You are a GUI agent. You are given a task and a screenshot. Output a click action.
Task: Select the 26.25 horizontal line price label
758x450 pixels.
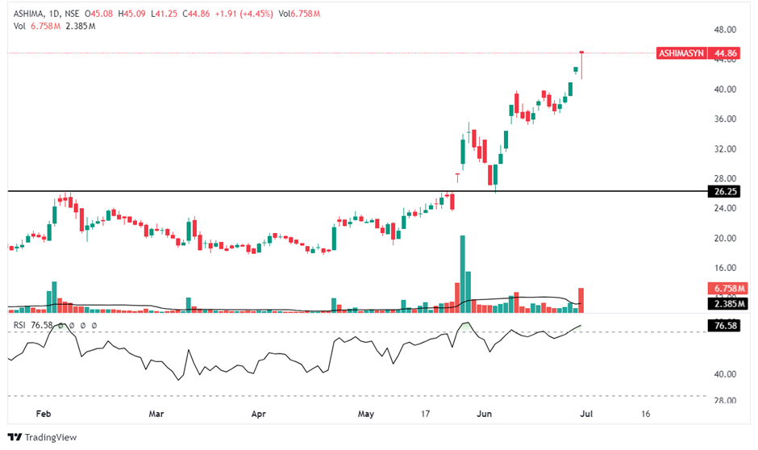tap(727, 191)
